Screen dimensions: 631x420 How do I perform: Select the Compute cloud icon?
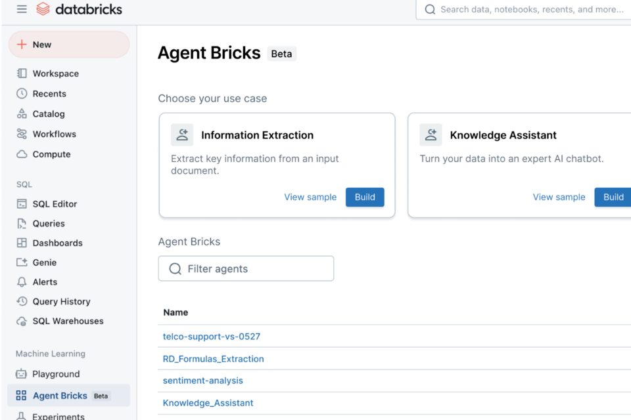coord(22,154)
